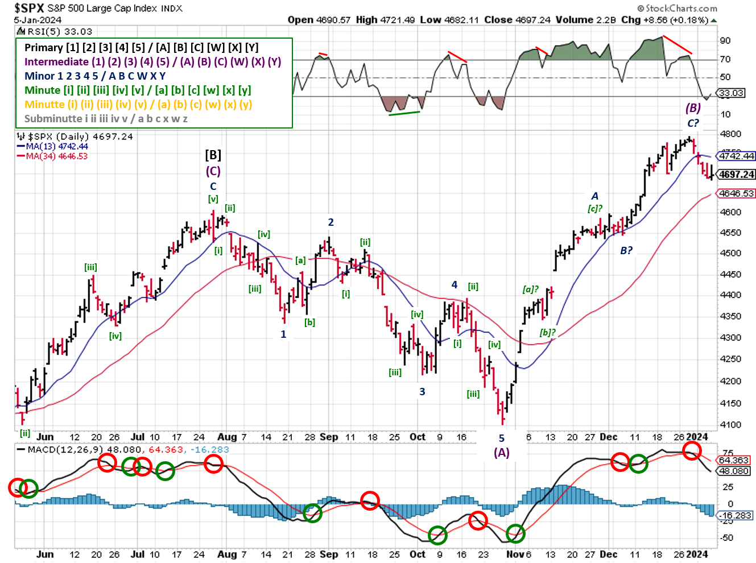Click the 64.363 tag on the MACD right axis
756x563 pixels.
[734, 460]
